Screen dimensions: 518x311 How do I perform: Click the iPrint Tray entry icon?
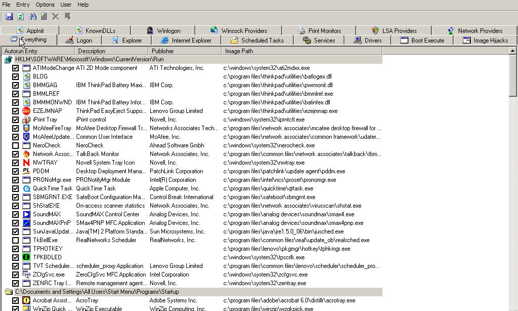(26, 120)
